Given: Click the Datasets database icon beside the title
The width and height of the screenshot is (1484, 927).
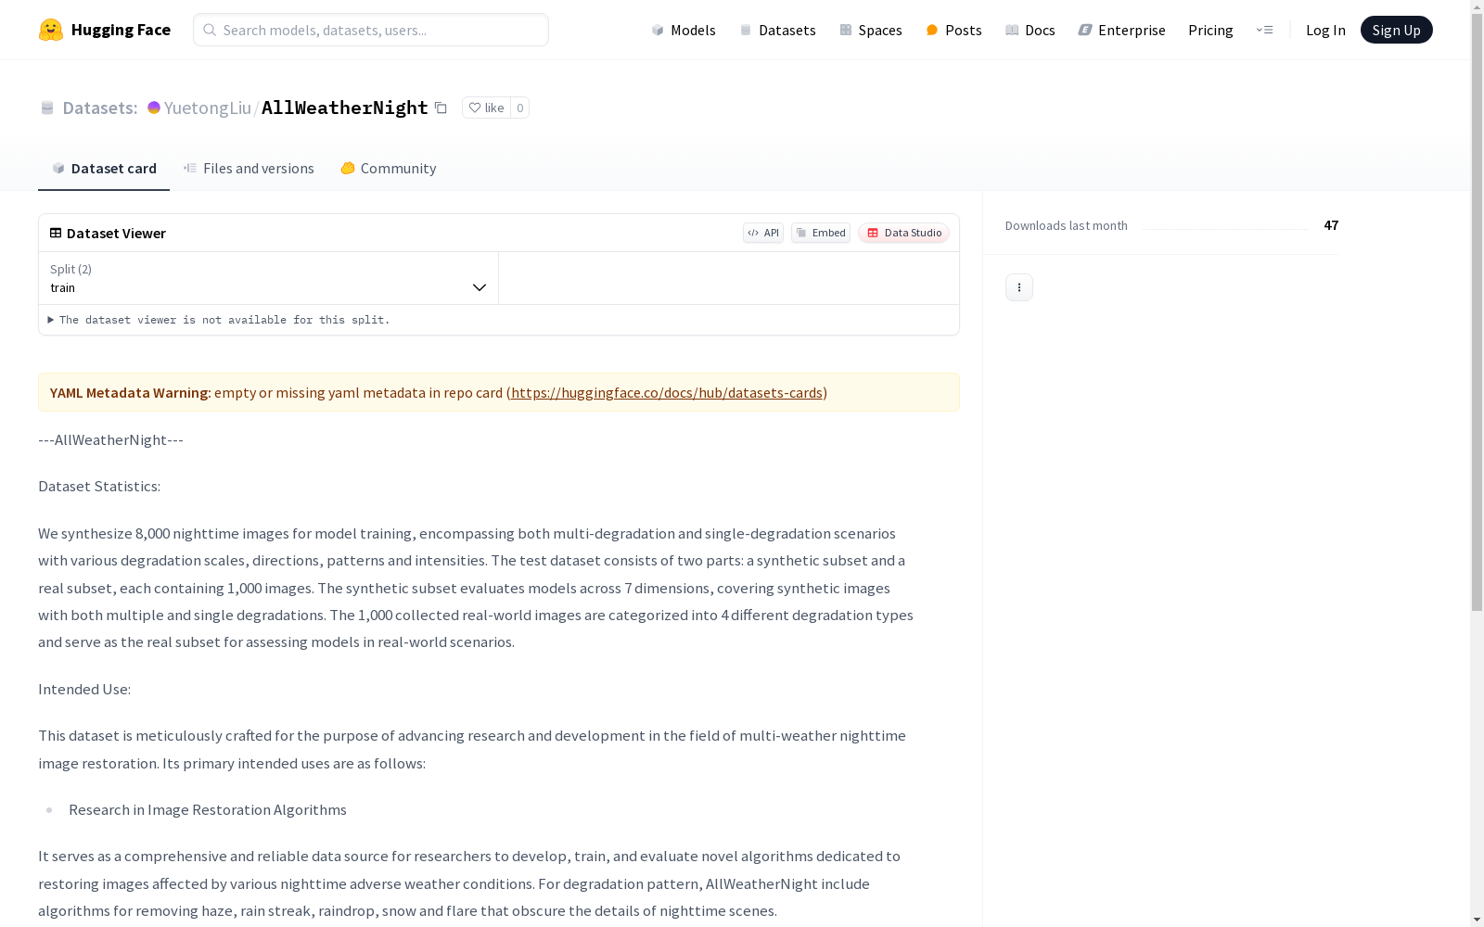Looking at the screenshot, I should (x=47, y=108).
